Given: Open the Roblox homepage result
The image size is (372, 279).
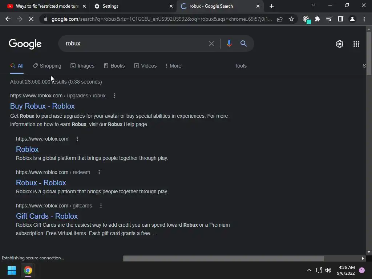Looking at the screenshot, I should 27,149.
